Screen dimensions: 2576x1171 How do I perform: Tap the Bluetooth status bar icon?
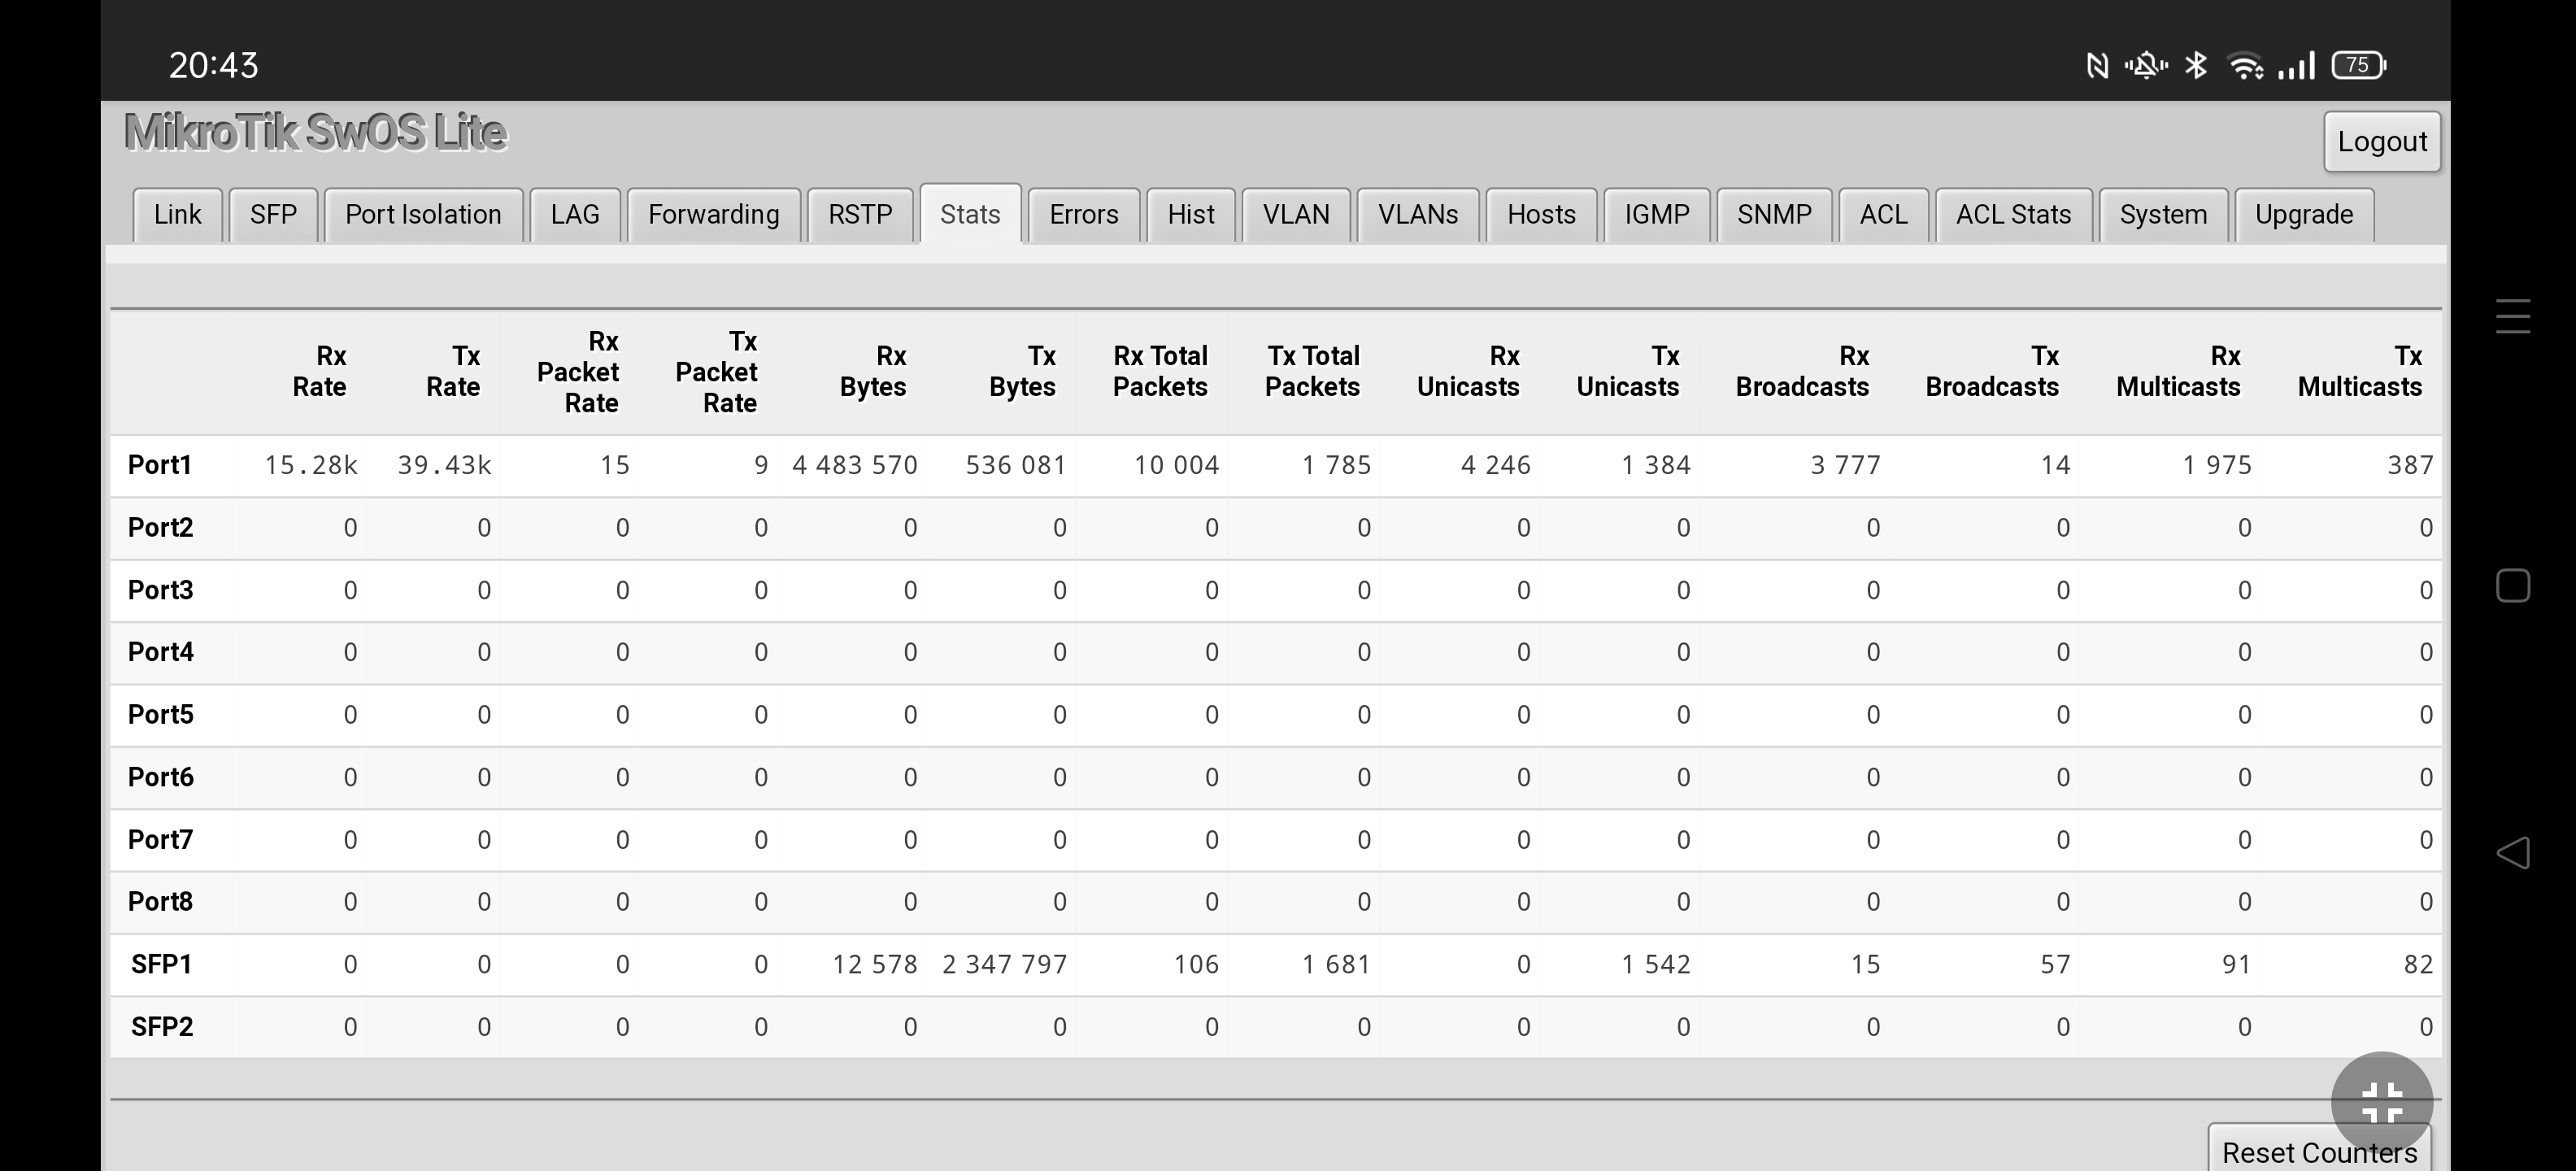coord(2196,66)
